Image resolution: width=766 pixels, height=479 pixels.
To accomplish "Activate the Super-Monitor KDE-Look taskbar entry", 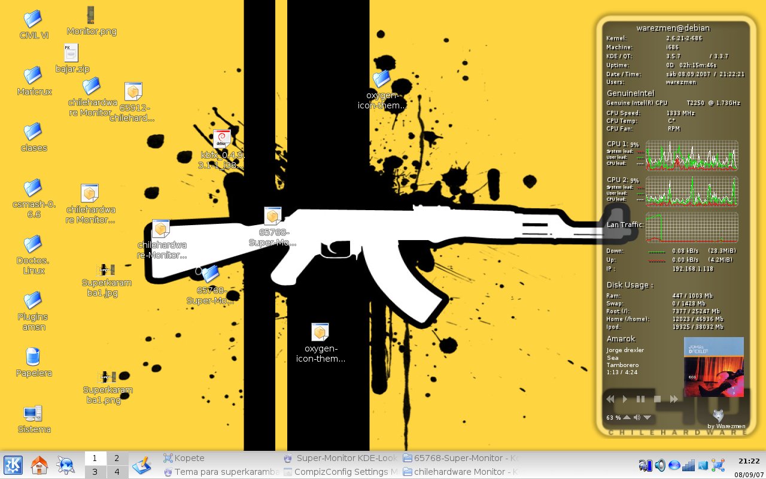I will [341, 458].
